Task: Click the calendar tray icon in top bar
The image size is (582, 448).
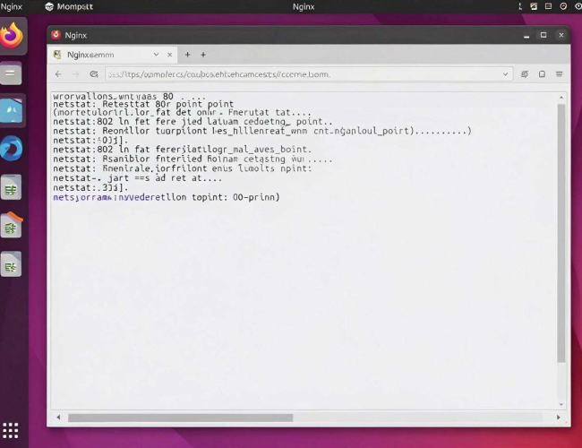Action: click(534, 6)
